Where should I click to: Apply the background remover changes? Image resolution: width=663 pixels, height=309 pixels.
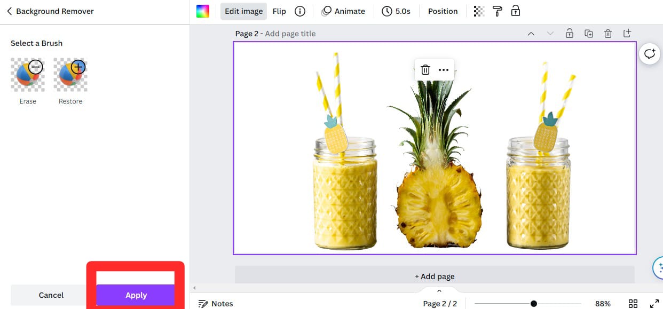point(136,295)
